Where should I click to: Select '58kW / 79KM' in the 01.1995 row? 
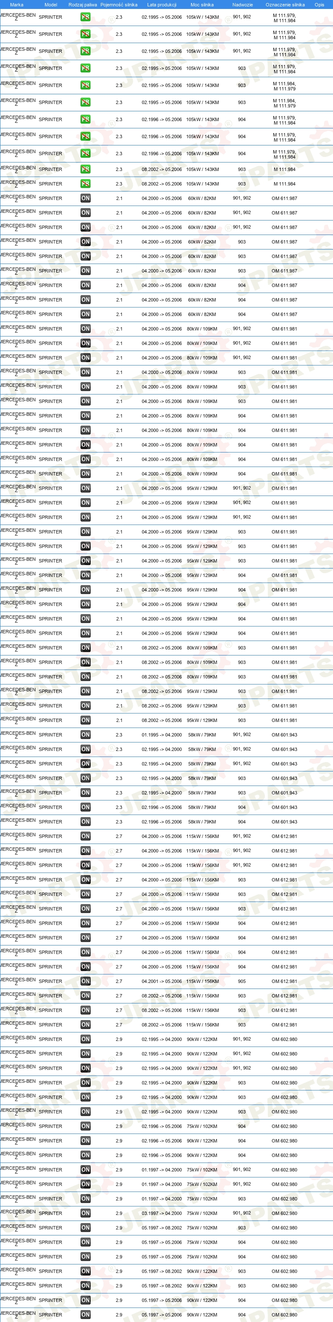pyautogui.click(x=202, y=735)
